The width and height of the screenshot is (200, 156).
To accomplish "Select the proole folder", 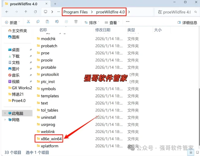I will coord(45,60).
